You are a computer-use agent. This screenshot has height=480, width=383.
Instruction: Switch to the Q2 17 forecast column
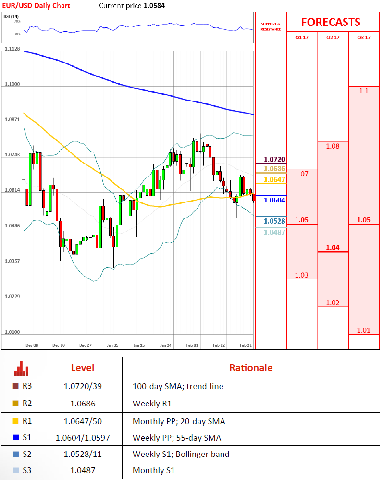(333, 37)
